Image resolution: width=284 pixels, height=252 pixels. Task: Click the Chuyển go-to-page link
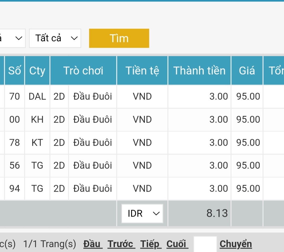click(236, 244)
